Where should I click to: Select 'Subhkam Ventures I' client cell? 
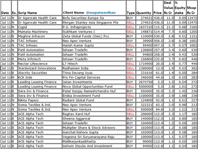(x=94, y=32)
